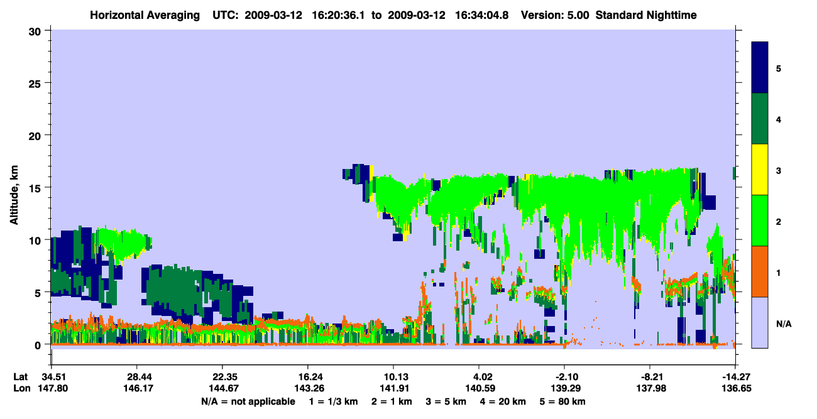Click the longitude value 141.91
The width and height of the screenshot is (817, 419).
click(393, 388)
